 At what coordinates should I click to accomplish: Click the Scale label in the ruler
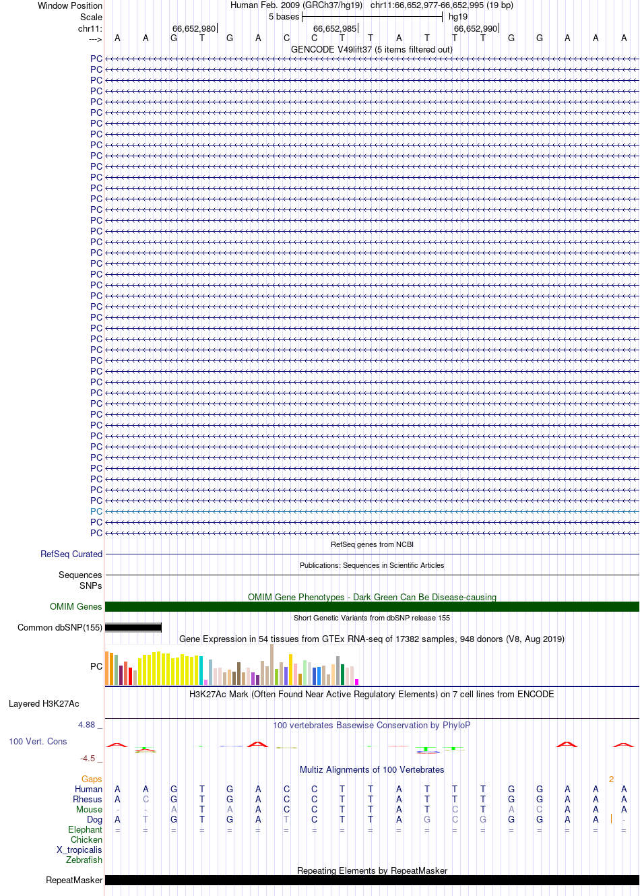coord(92,17)
